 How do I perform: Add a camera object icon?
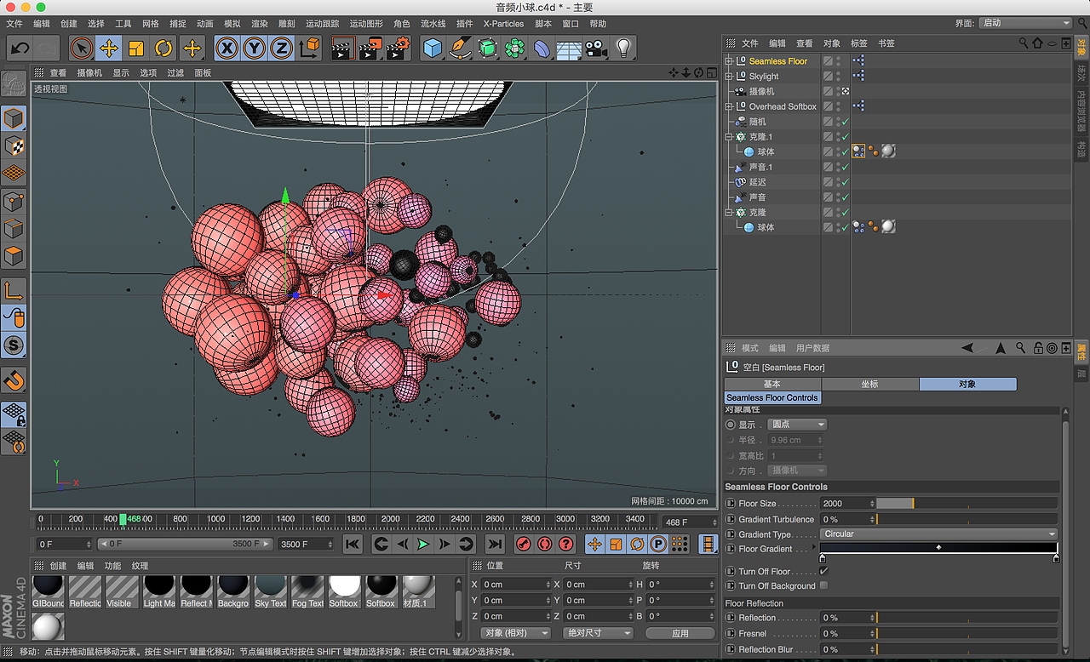click(x=596, y=49)
